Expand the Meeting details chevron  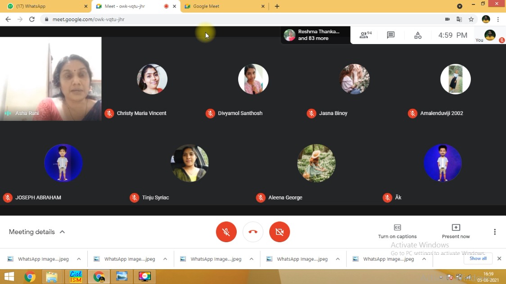62,232
